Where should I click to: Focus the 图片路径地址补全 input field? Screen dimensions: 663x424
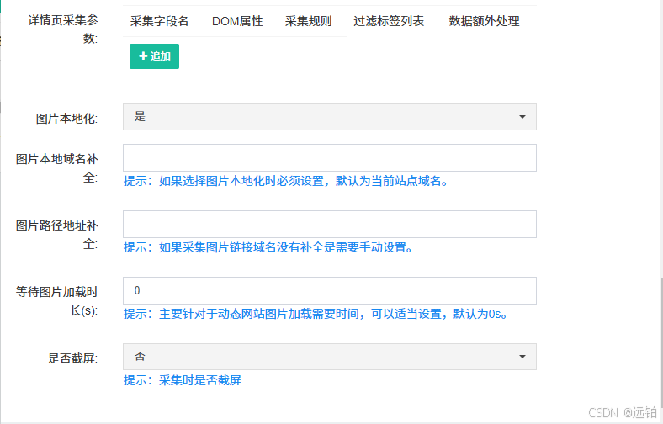coord(330,224)
